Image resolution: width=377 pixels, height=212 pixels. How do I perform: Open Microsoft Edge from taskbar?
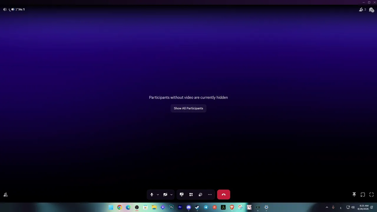tap(128, 207)
